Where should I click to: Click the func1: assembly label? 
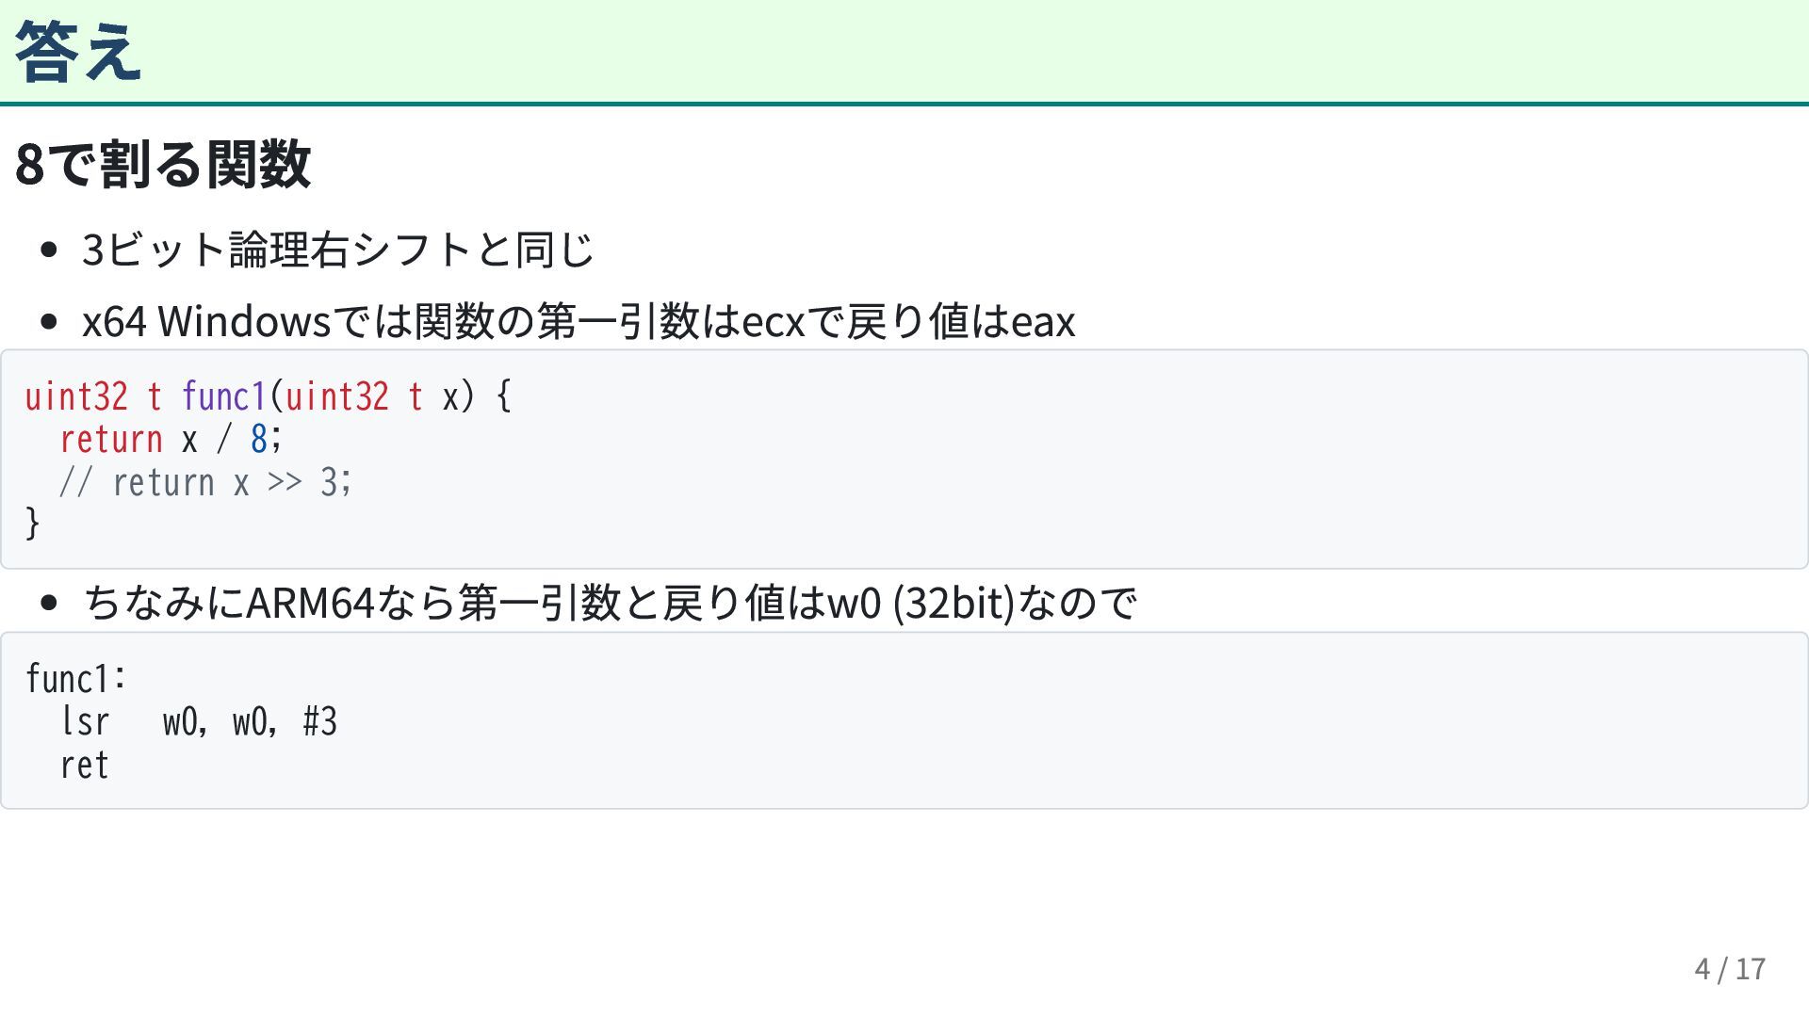coord(75,679)
